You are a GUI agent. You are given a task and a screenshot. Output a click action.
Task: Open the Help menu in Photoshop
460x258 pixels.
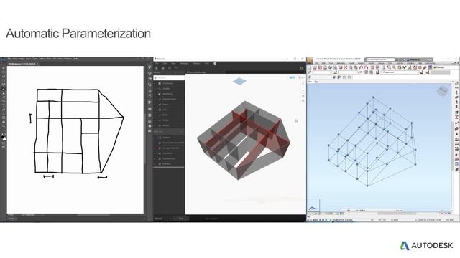pyautogui.click(x=75, y=59)
